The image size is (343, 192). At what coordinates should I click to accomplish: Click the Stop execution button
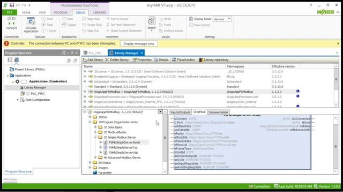48,25
